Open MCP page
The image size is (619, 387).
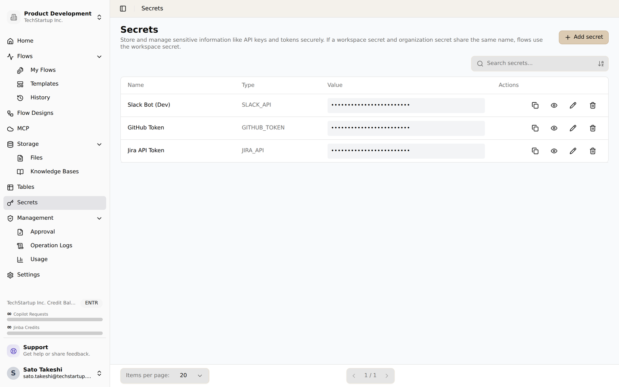(55, 129)
